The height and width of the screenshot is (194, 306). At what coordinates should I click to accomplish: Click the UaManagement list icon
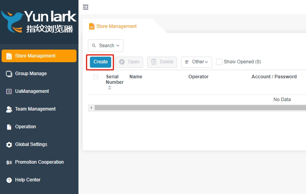[9, 91]
